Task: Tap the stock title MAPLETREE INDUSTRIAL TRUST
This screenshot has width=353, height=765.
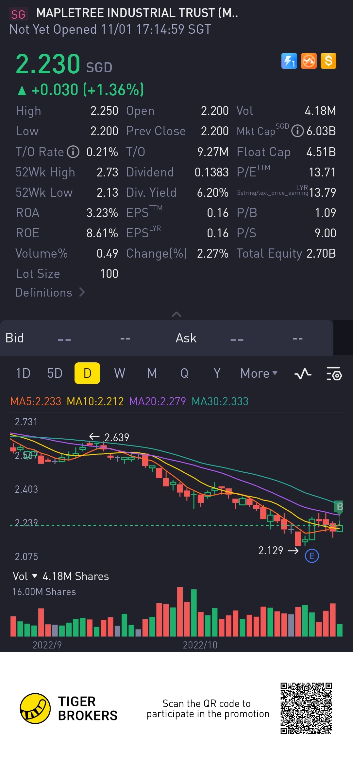Action: (x=137, y=13)
